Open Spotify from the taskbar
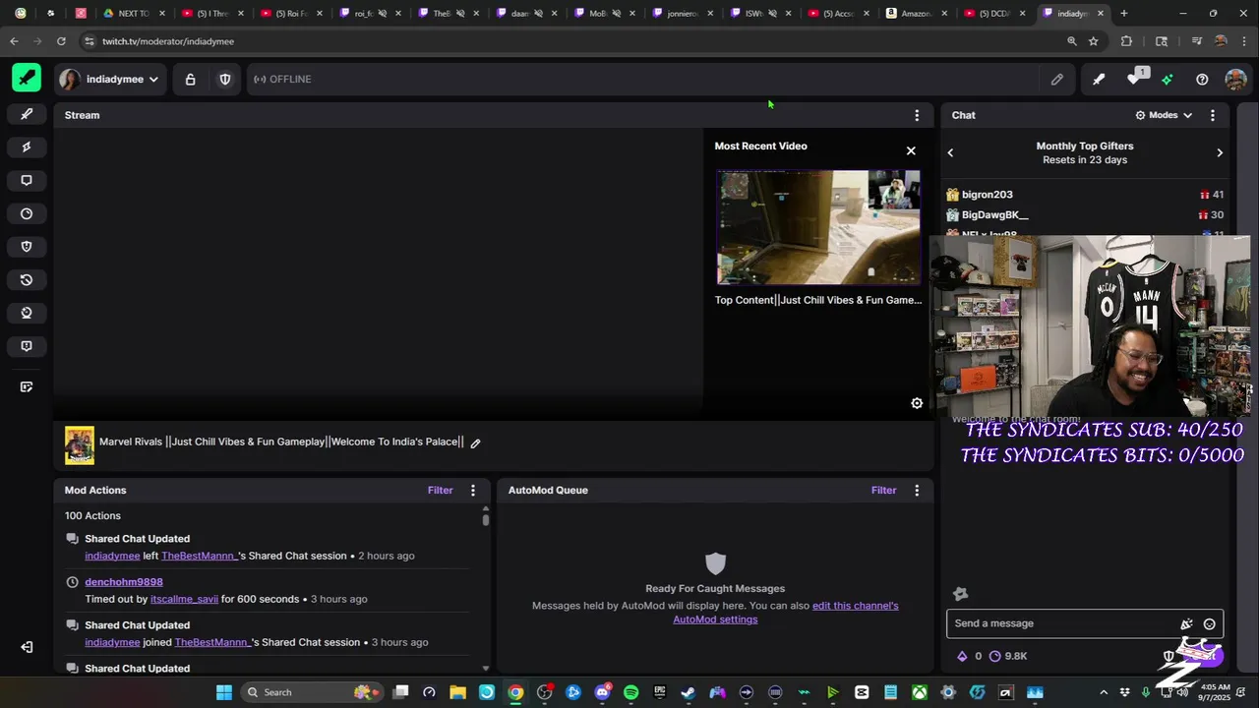Image resolution: width=1259 pixels, height=708 pixels. pyautogui.click(x=630, y=692)
